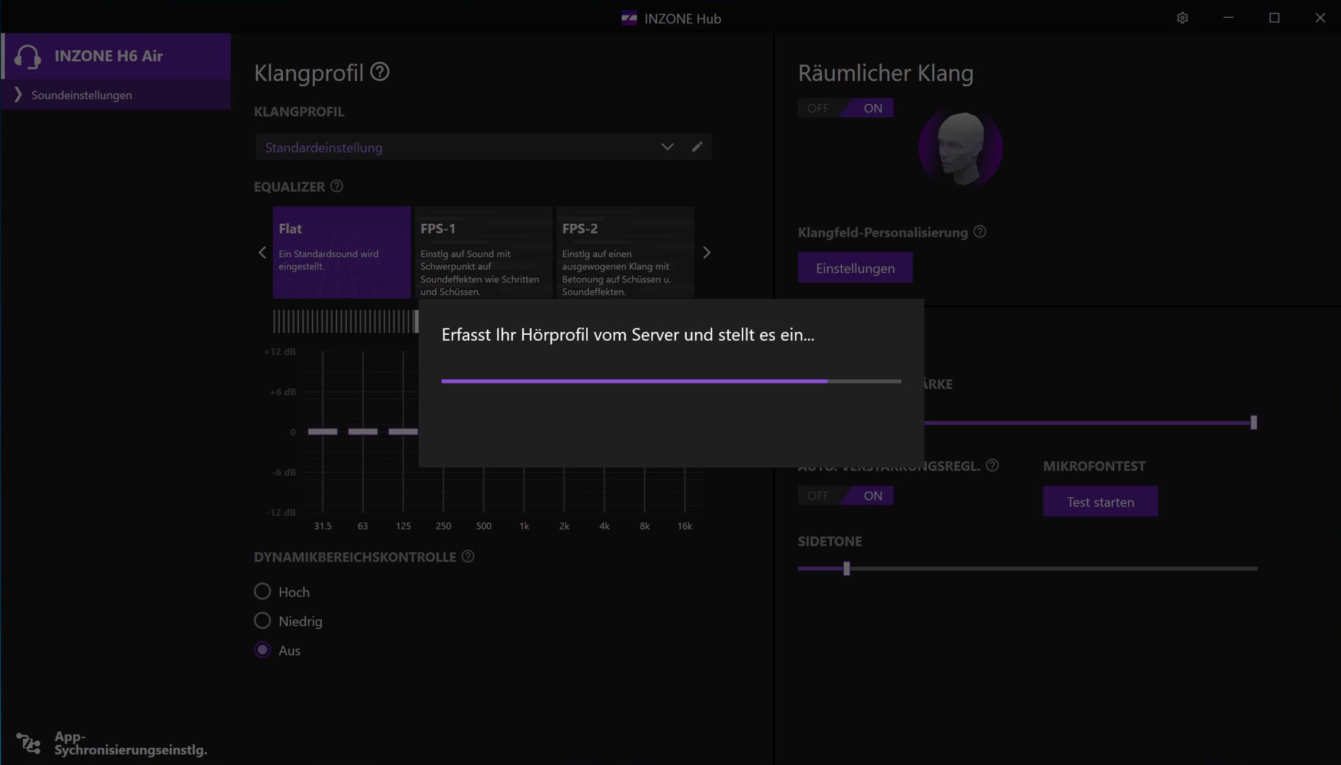Click the Dynamikbereichskontrolle help icon
Image resolution: width=1341 pixels, height=765 pixels.
coord(467,556)
